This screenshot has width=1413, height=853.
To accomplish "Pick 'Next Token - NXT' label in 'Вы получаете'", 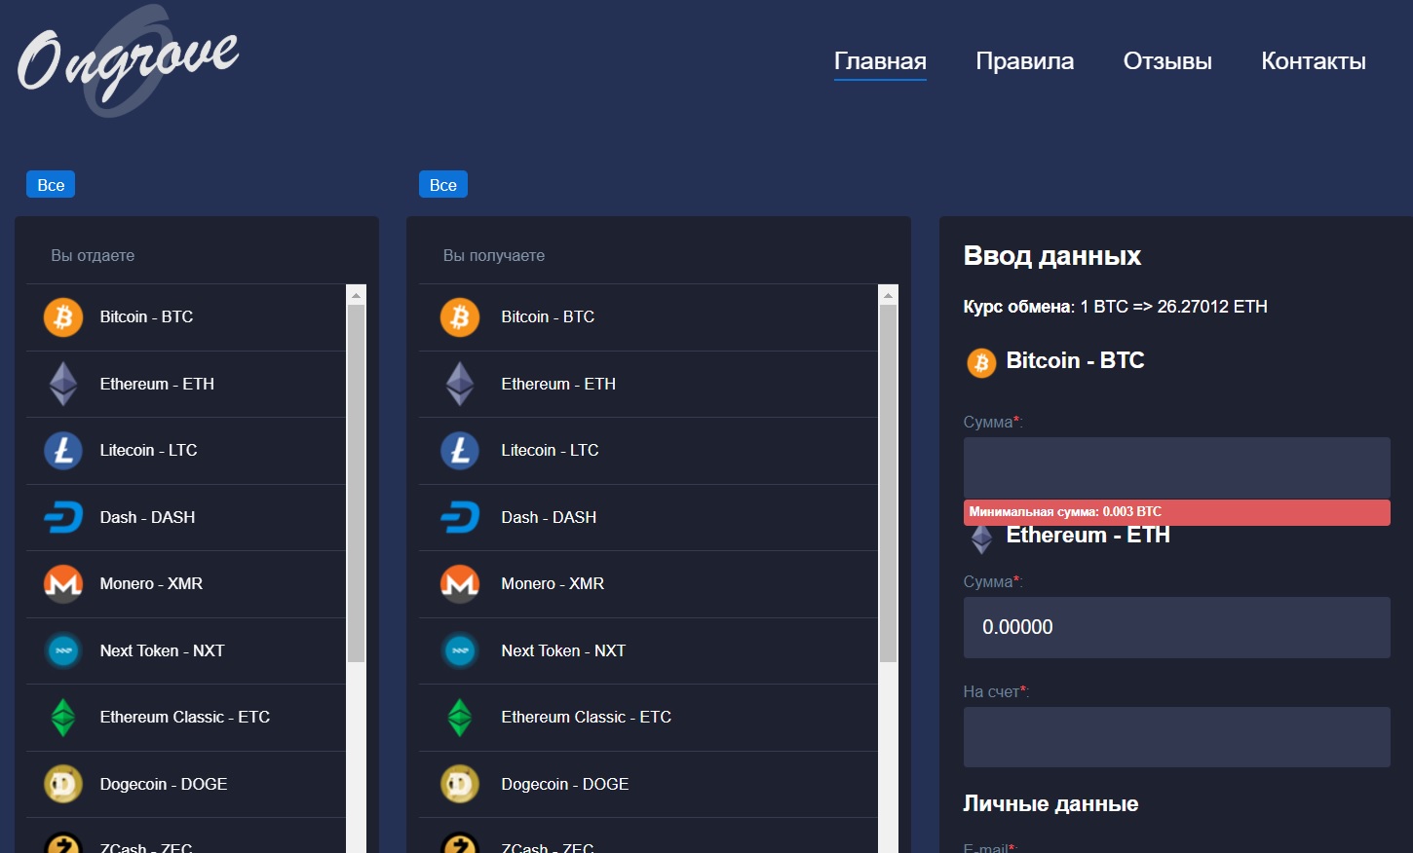I will pyautogui.click(x=563, y=650).
